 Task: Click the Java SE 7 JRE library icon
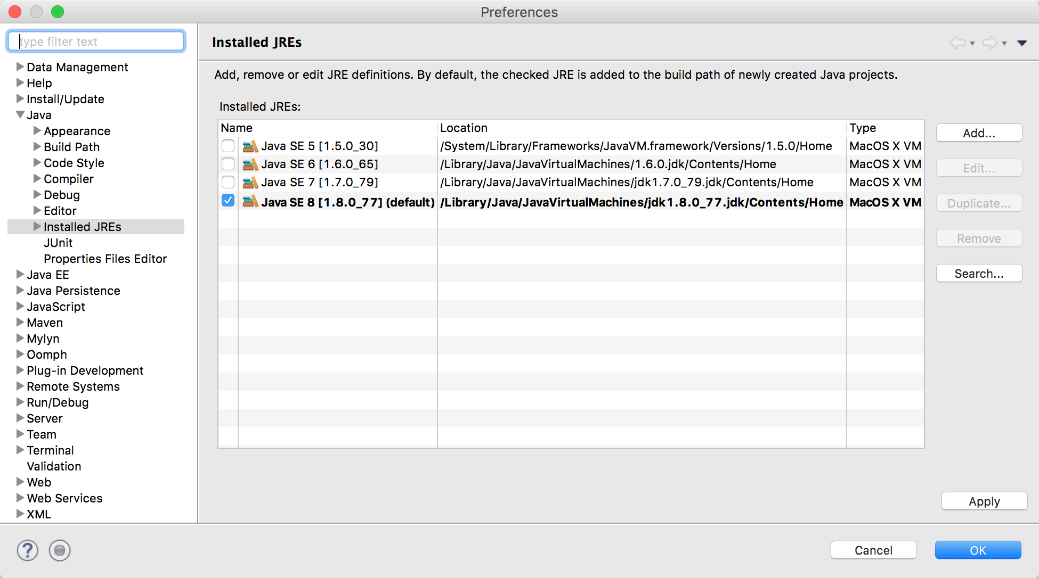pyautogui.click(x=250, y=182)
